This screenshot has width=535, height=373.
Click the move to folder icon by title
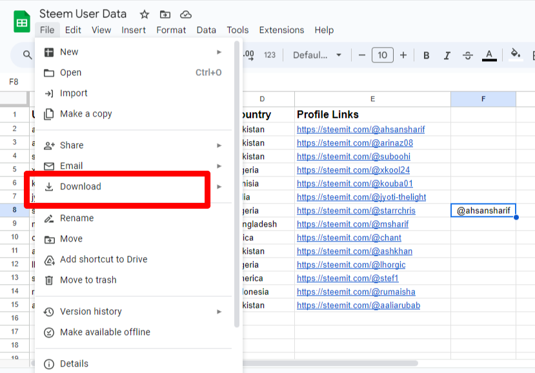(165, 14)
